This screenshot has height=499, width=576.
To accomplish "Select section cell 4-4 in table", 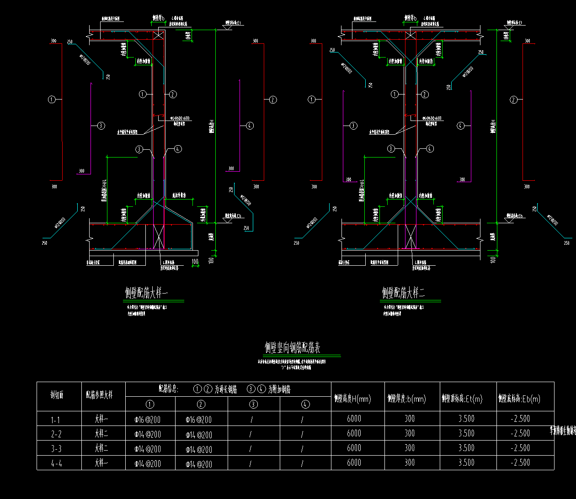I will (56, 463).
